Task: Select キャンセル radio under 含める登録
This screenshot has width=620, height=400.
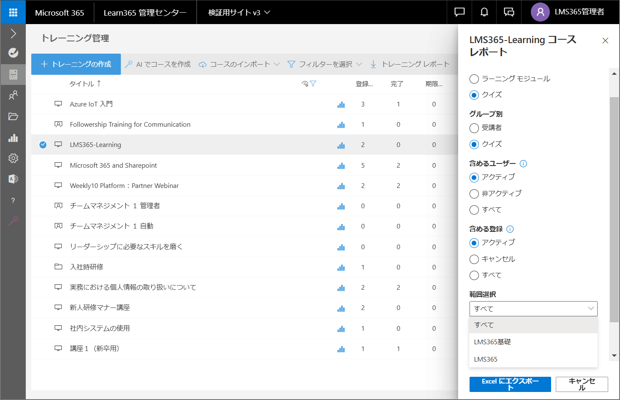Action: coord(474,259)
